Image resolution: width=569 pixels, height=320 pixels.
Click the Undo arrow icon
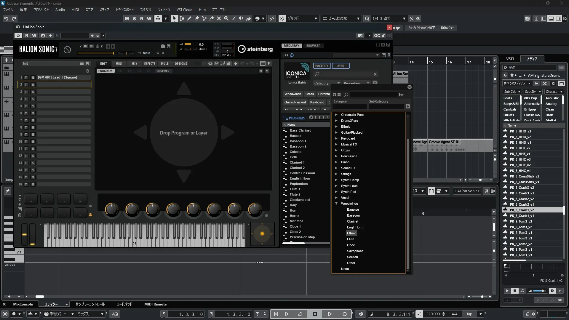6,18
